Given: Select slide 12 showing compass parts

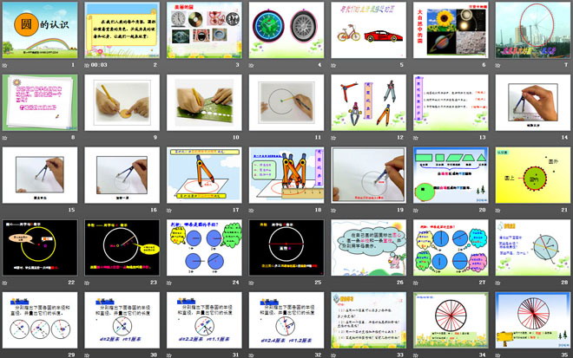Looking at the screenshot, I should [367, 102].
